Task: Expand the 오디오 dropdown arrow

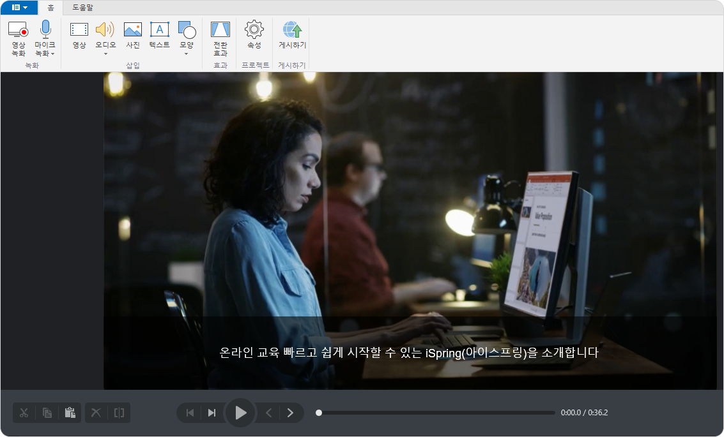Action: click(x=105, y=54)
